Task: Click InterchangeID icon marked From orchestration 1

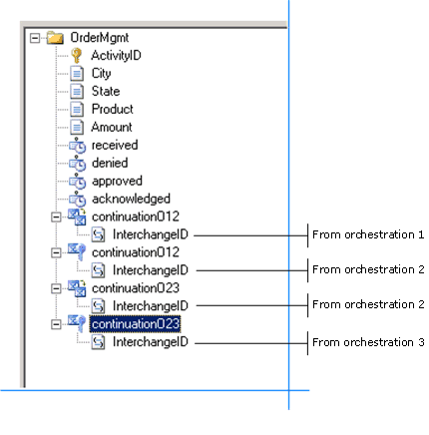Action: [x=98, y=234]
